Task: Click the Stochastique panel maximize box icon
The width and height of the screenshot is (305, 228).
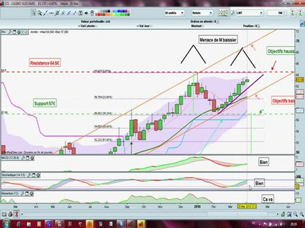Action: click(33, 175)
